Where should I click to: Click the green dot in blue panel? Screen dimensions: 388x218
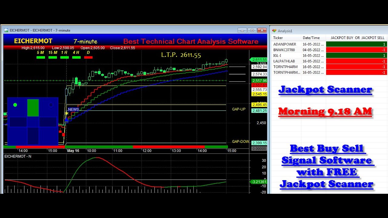click(x=15, y=105)
